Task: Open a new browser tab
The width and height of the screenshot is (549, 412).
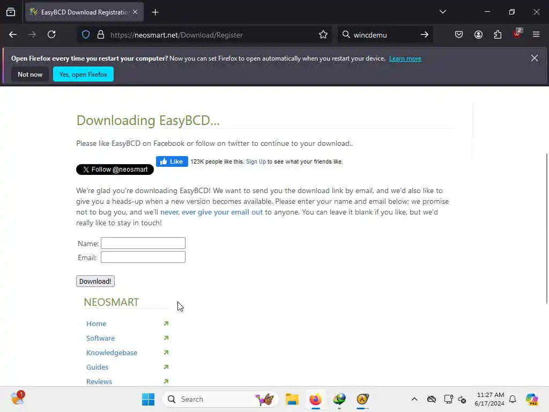Action: pyautogui.click(x=155, y=12)
